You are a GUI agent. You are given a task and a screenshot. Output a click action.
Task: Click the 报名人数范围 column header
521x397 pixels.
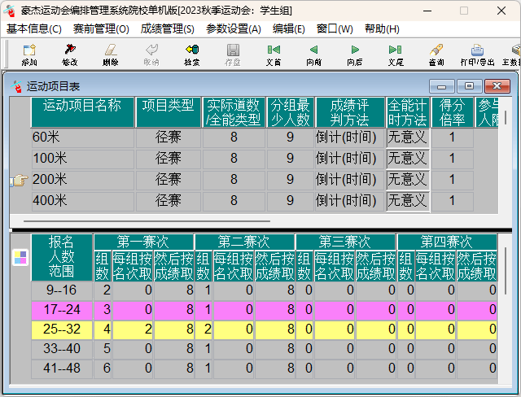click(62, 257)
